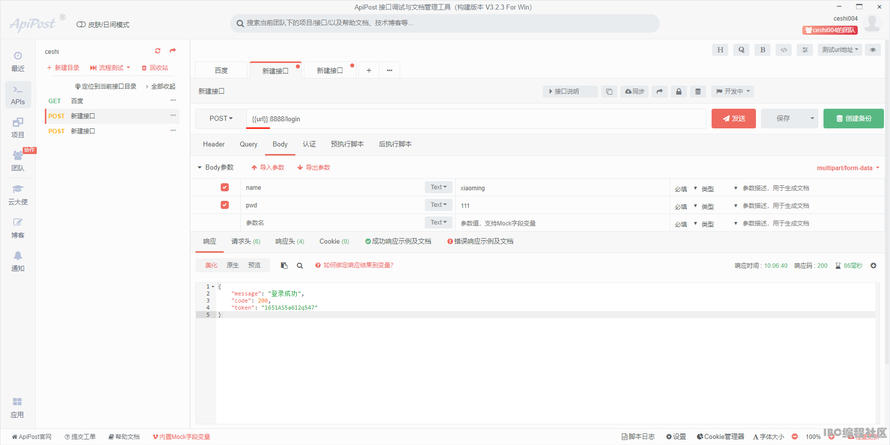The height and width of the screenshot is (445, 890).
Task: Open Text type dropdown for name row
Action: (x=438, y=187)
